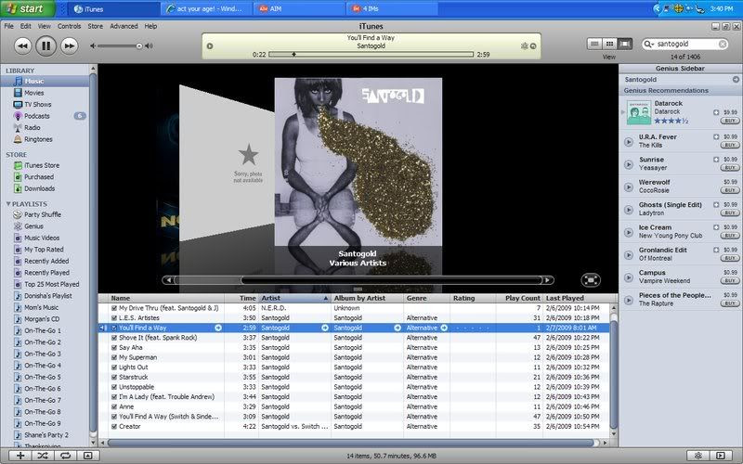Uncheck the Say Aha checkbox
This screenshot has height=464, width=743.
114,347
